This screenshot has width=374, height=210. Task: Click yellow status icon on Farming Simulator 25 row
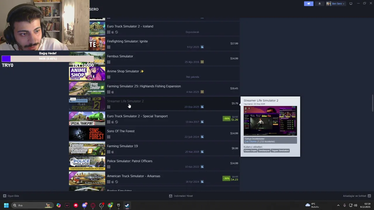(202, 92)
